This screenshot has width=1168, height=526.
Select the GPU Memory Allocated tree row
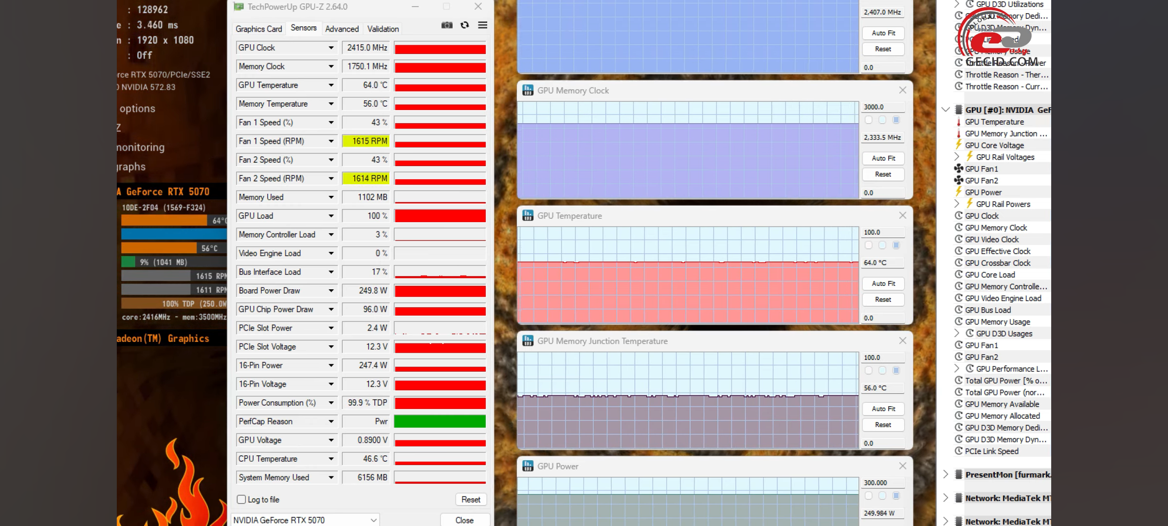coord(1003,415)
